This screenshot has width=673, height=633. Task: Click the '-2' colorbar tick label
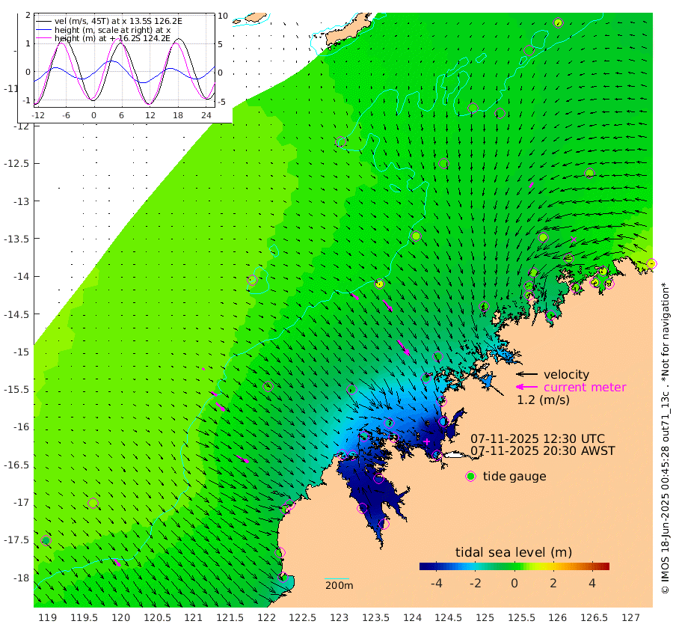(475, 583)
